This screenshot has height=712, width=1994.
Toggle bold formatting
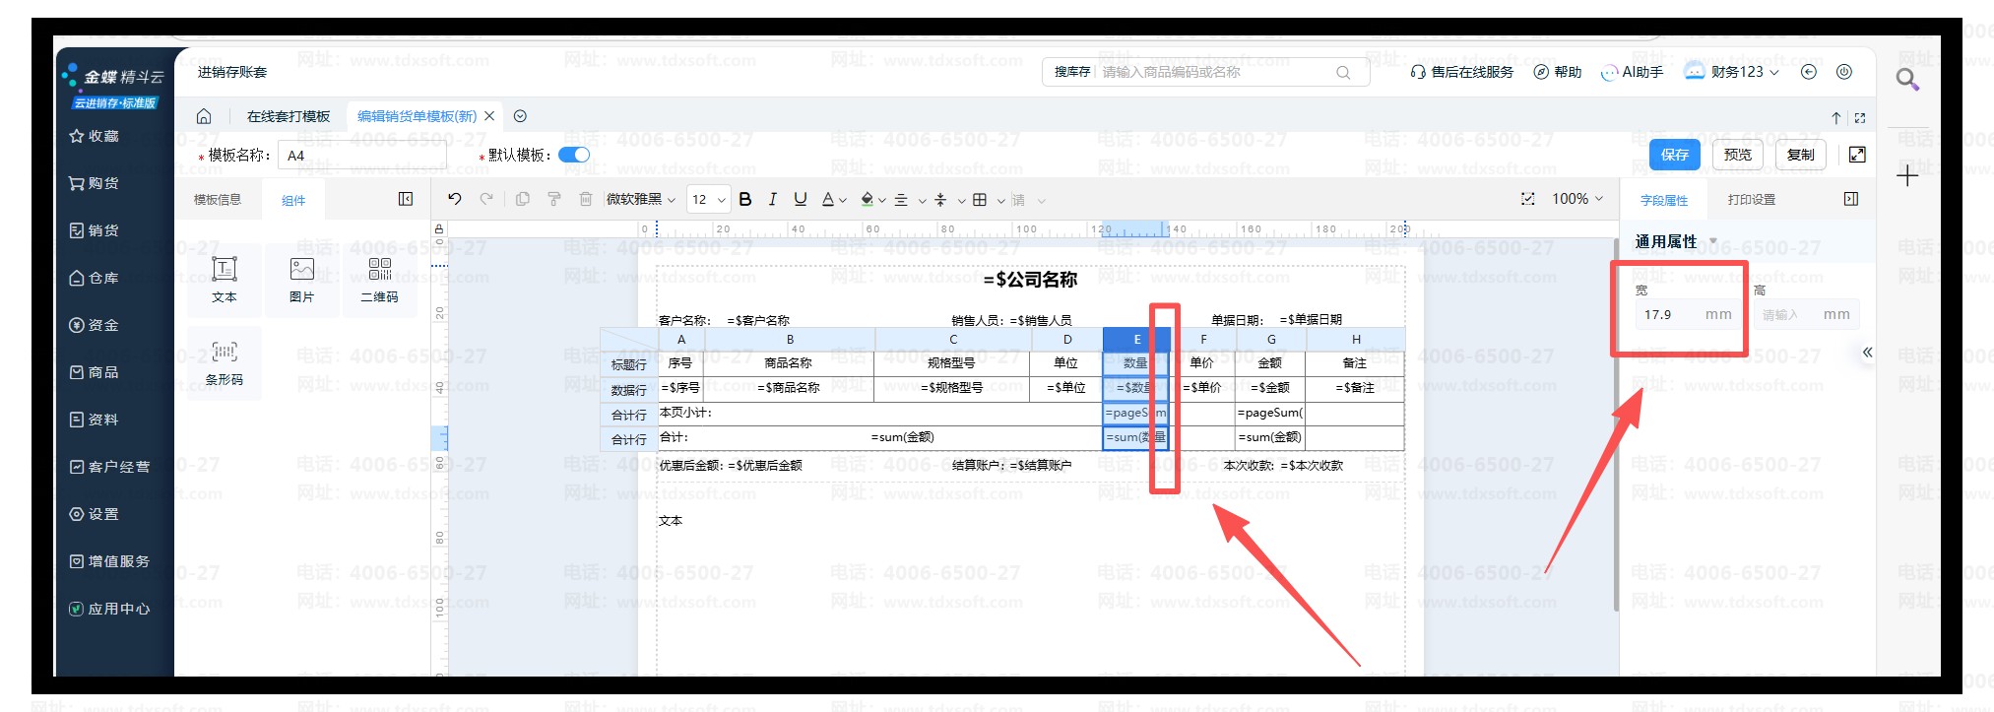745,199
